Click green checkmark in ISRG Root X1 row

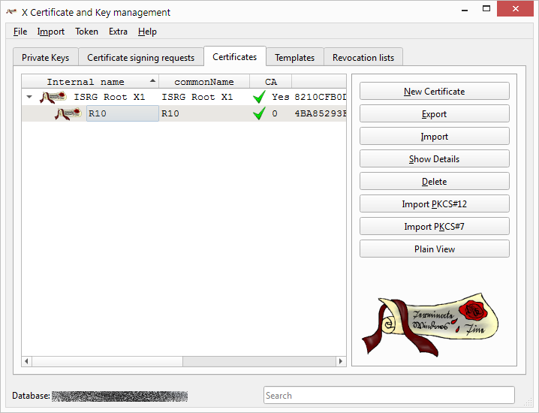click(259, 97)
